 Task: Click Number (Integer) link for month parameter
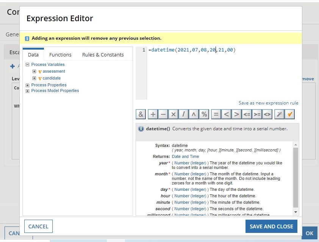pyautogui.click(x=190, y=174)
